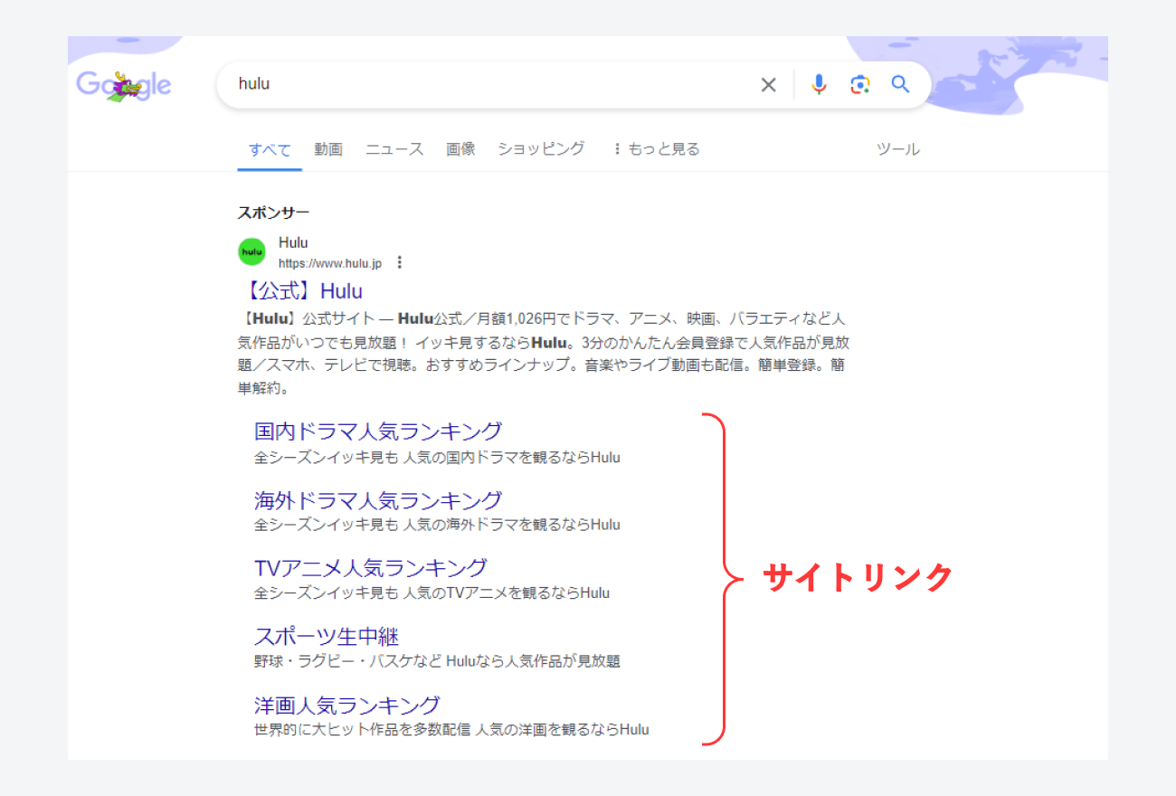Image resolution: width=1176 pixels, height=796 pixels.
Task: Click the ad description starting 【Hulu】公式サイト
Action: coord(543,354)
